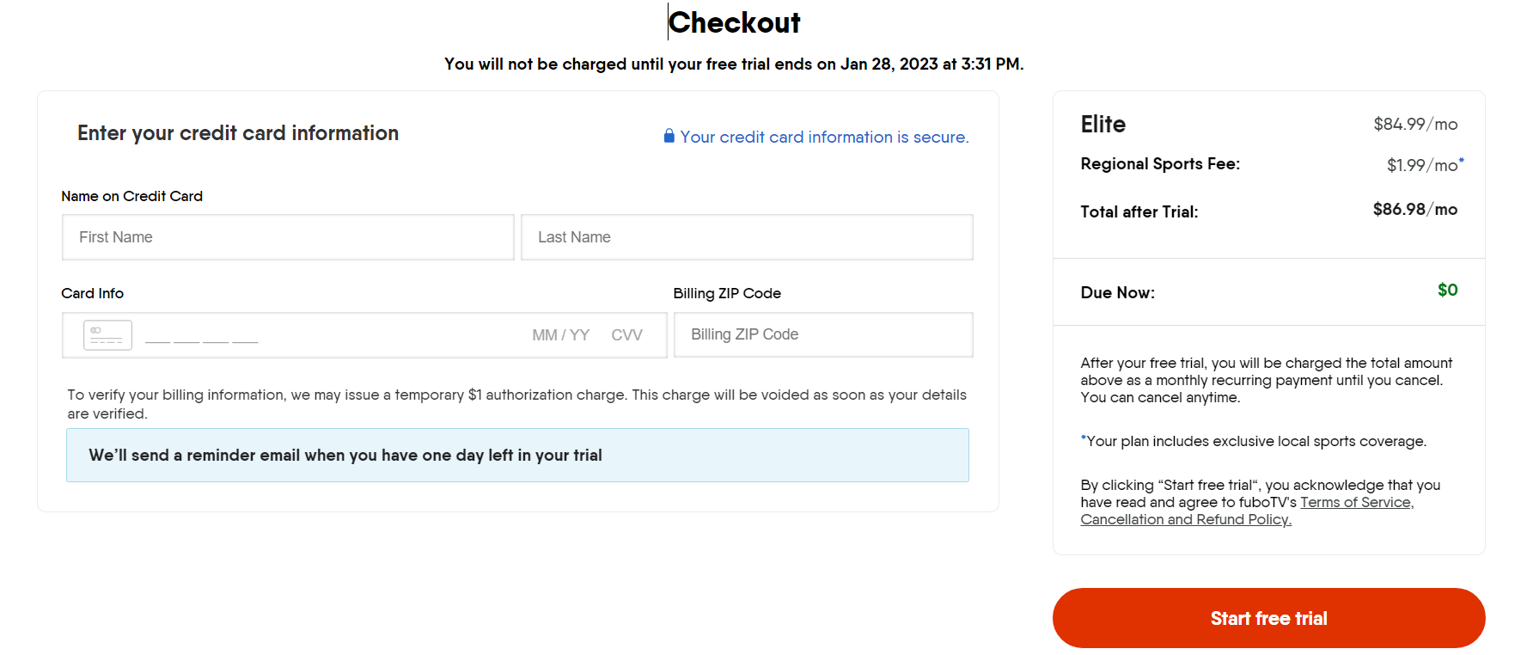Click the $1 authorization charge notice
The image size is (1527, 655).
click(x=517, y=404)
